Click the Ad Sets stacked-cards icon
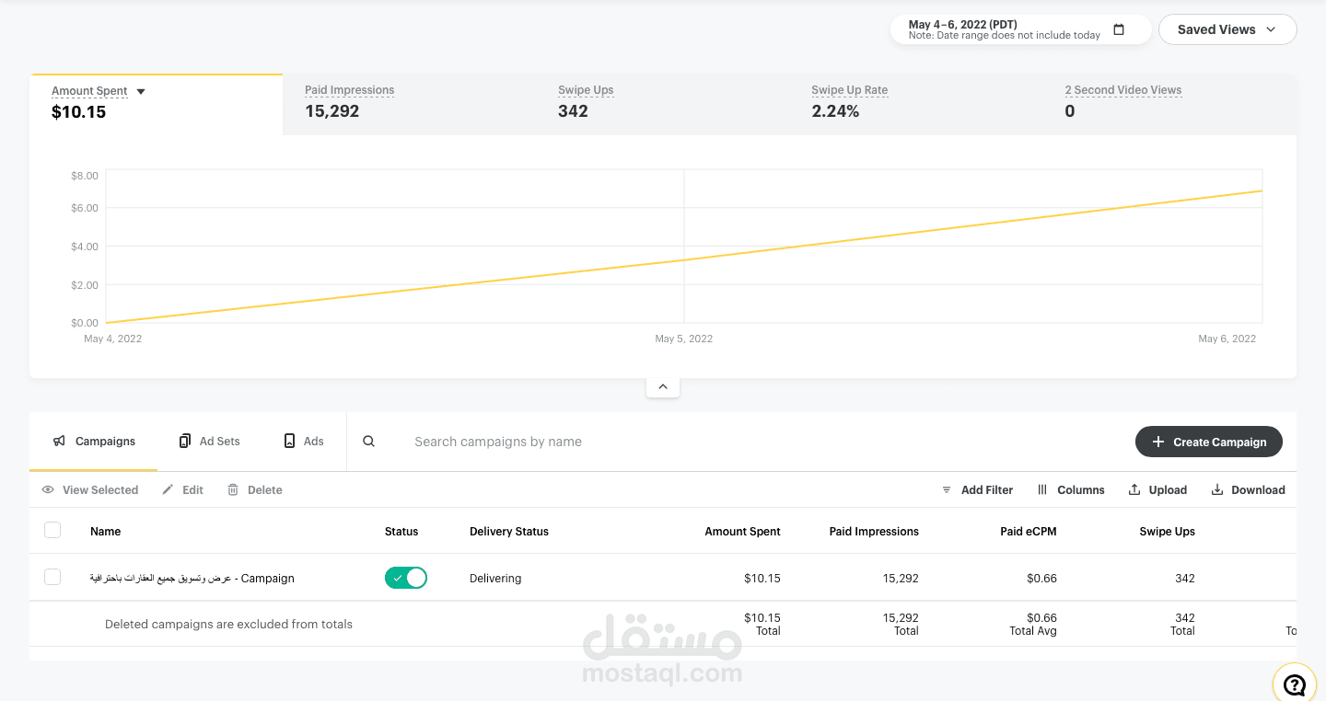 pyautogui.click(x=185, y=442)
